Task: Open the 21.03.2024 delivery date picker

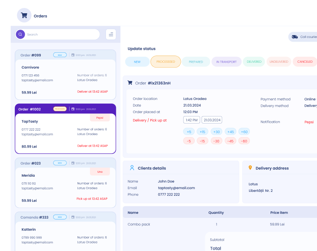Action: pyautogui.click(x=212, y=120)
